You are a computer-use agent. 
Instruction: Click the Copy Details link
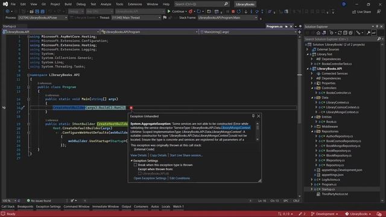tap(158, 156)
